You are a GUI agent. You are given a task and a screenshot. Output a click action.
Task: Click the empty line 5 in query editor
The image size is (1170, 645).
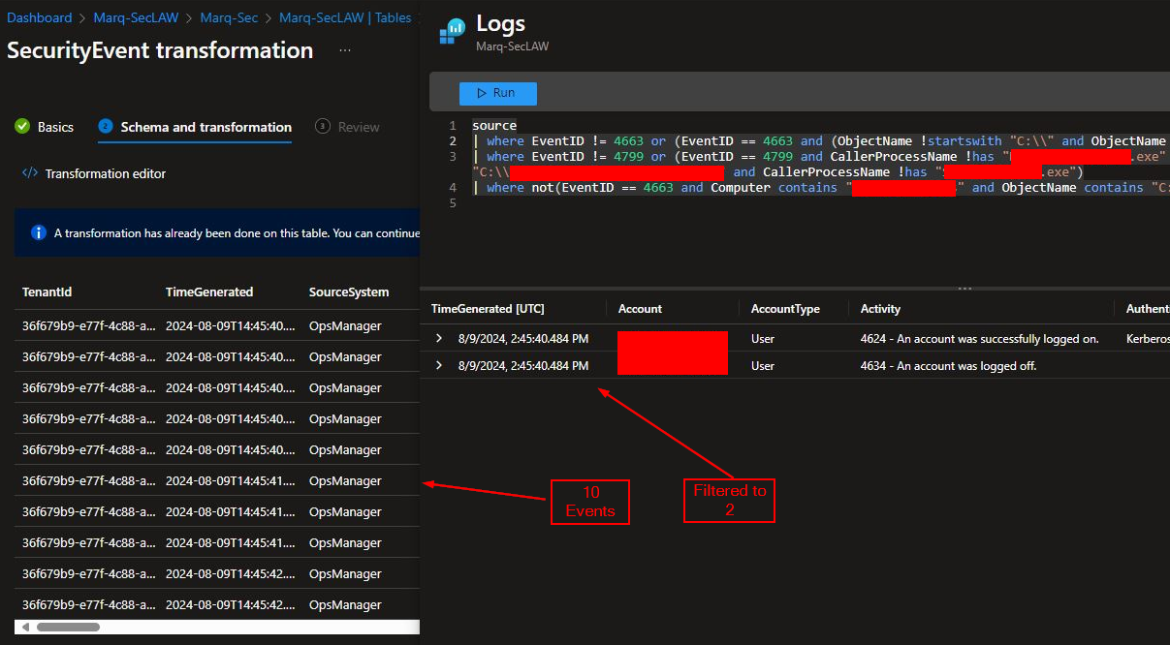click(820, 202)
